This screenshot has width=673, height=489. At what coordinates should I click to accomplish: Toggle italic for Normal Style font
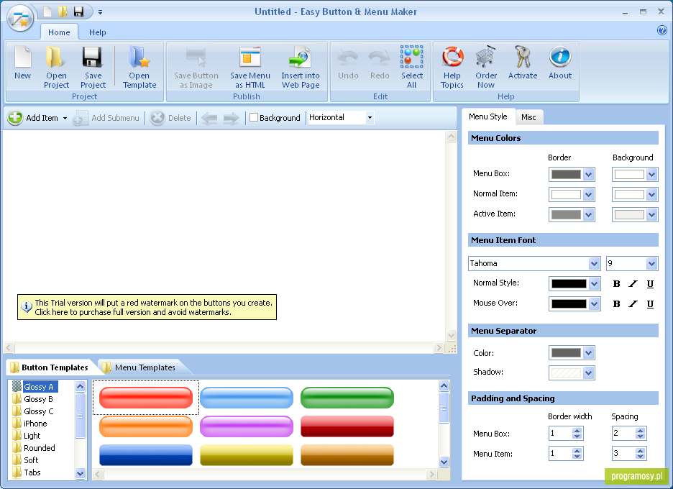coord(633,284)
